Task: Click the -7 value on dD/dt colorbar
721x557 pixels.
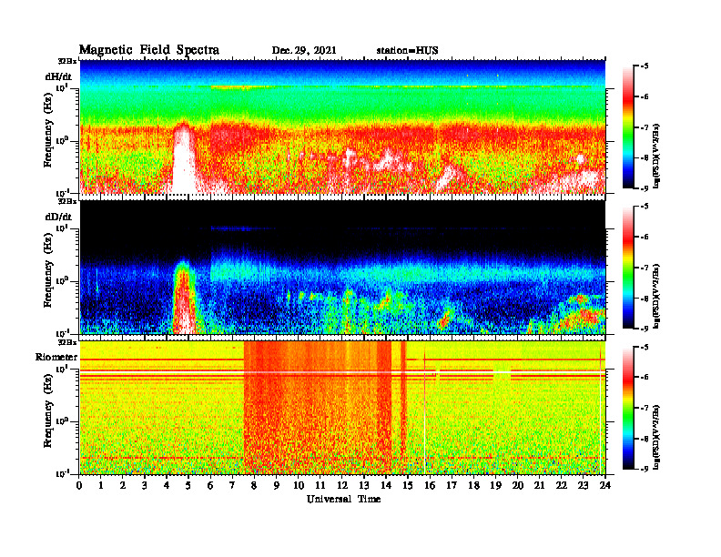Action: click(644, 268)
